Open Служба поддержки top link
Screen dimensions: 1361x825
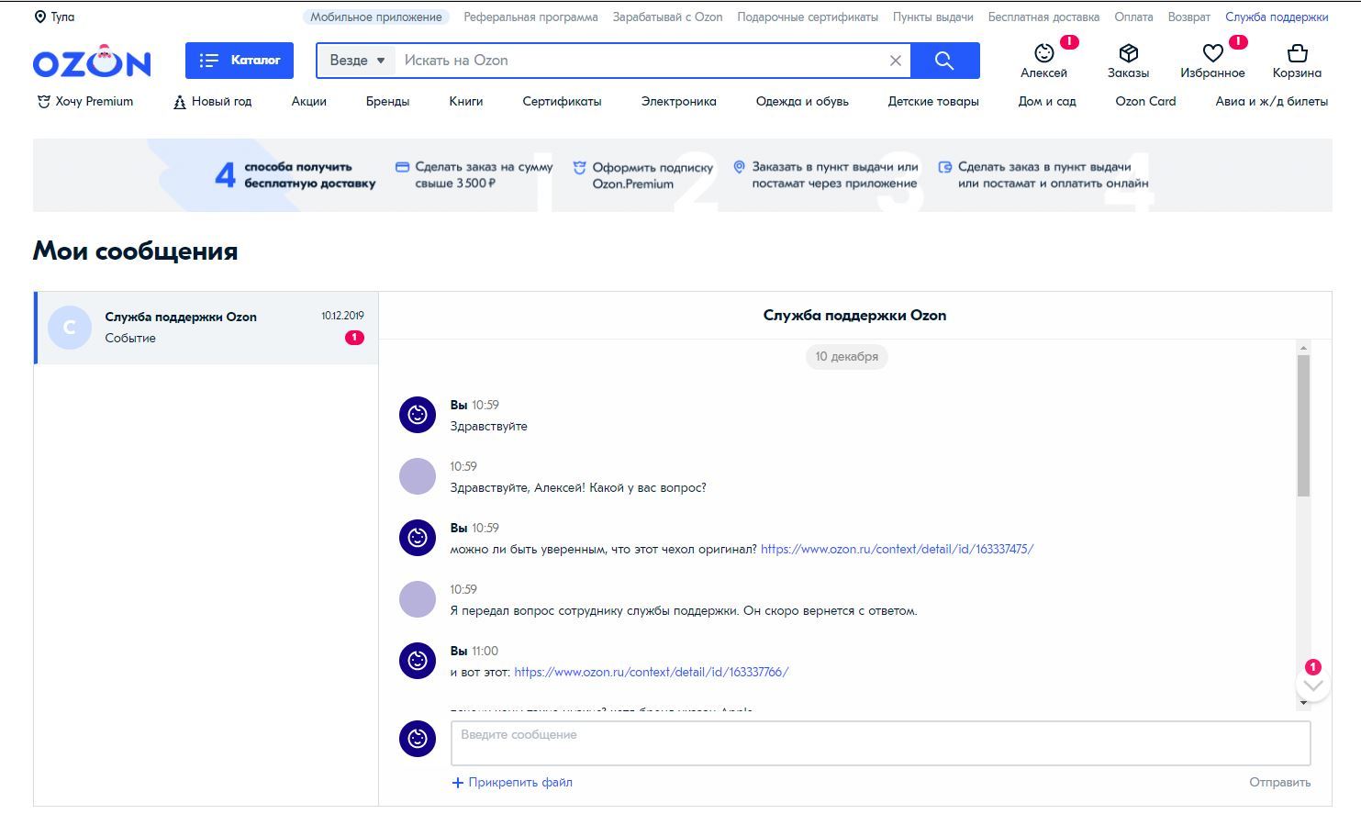(1277, 17)
